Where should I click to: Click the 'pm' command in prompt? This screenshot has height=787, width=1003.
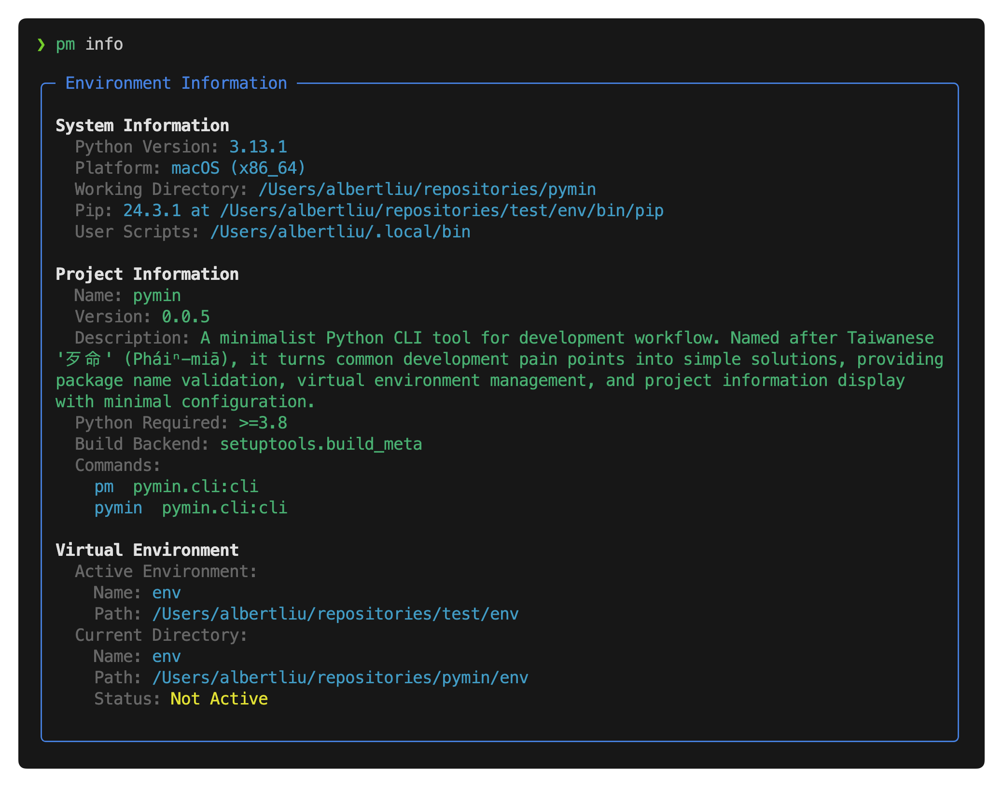pyautogui.click(x=65, y=44)
